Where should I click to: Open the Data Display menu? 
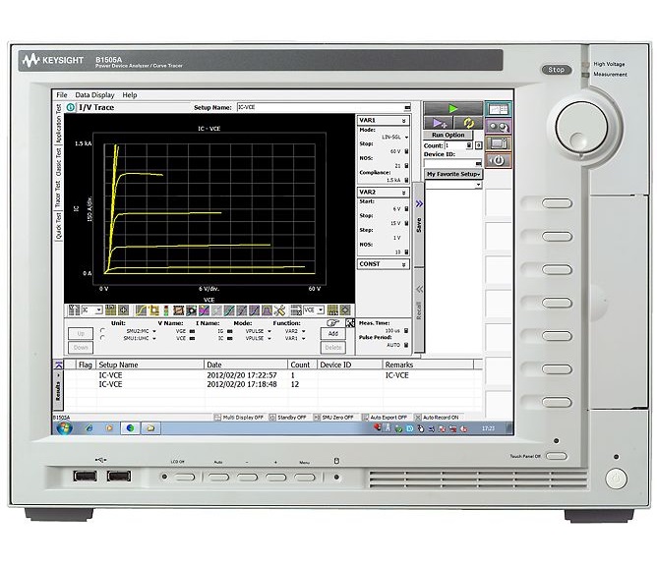(94, 95)
